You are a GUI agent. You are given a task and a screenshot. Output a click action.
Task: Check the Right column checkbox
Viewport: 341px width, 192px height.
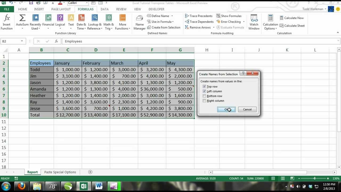[204, 101]
